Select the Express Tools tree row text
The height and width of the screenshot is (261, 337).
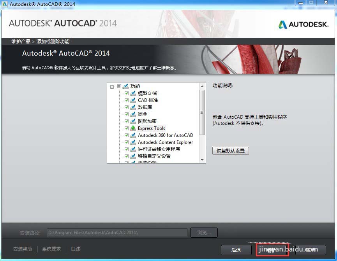[x=152, y=128]
